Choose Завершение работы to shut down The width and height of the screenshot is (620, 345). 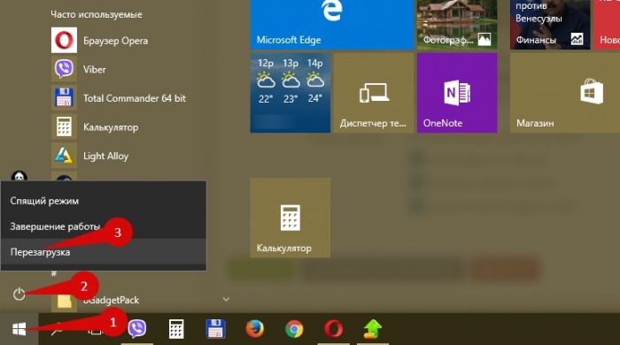point(104,226)
